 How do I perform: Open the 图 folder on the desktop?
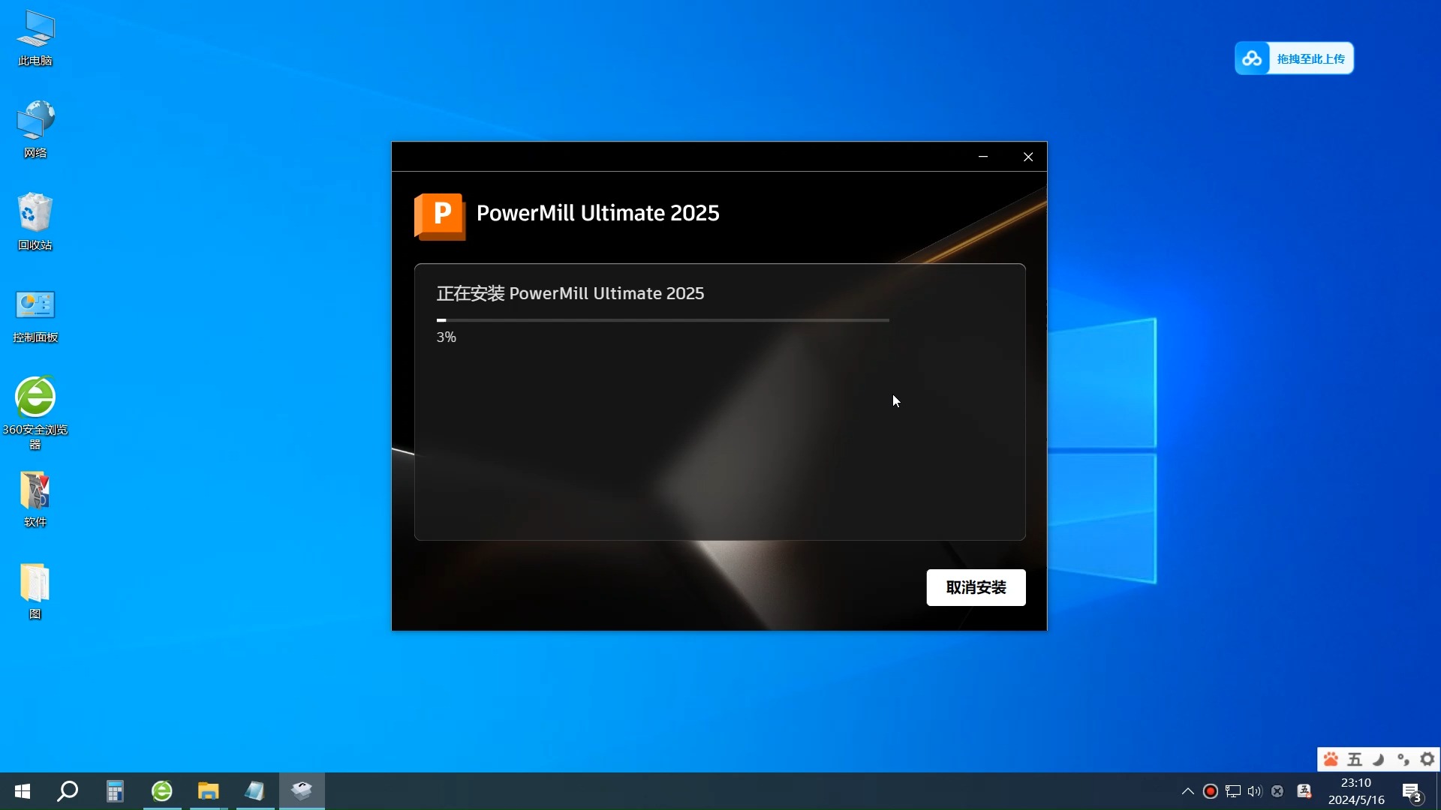[x=35, y=591]
